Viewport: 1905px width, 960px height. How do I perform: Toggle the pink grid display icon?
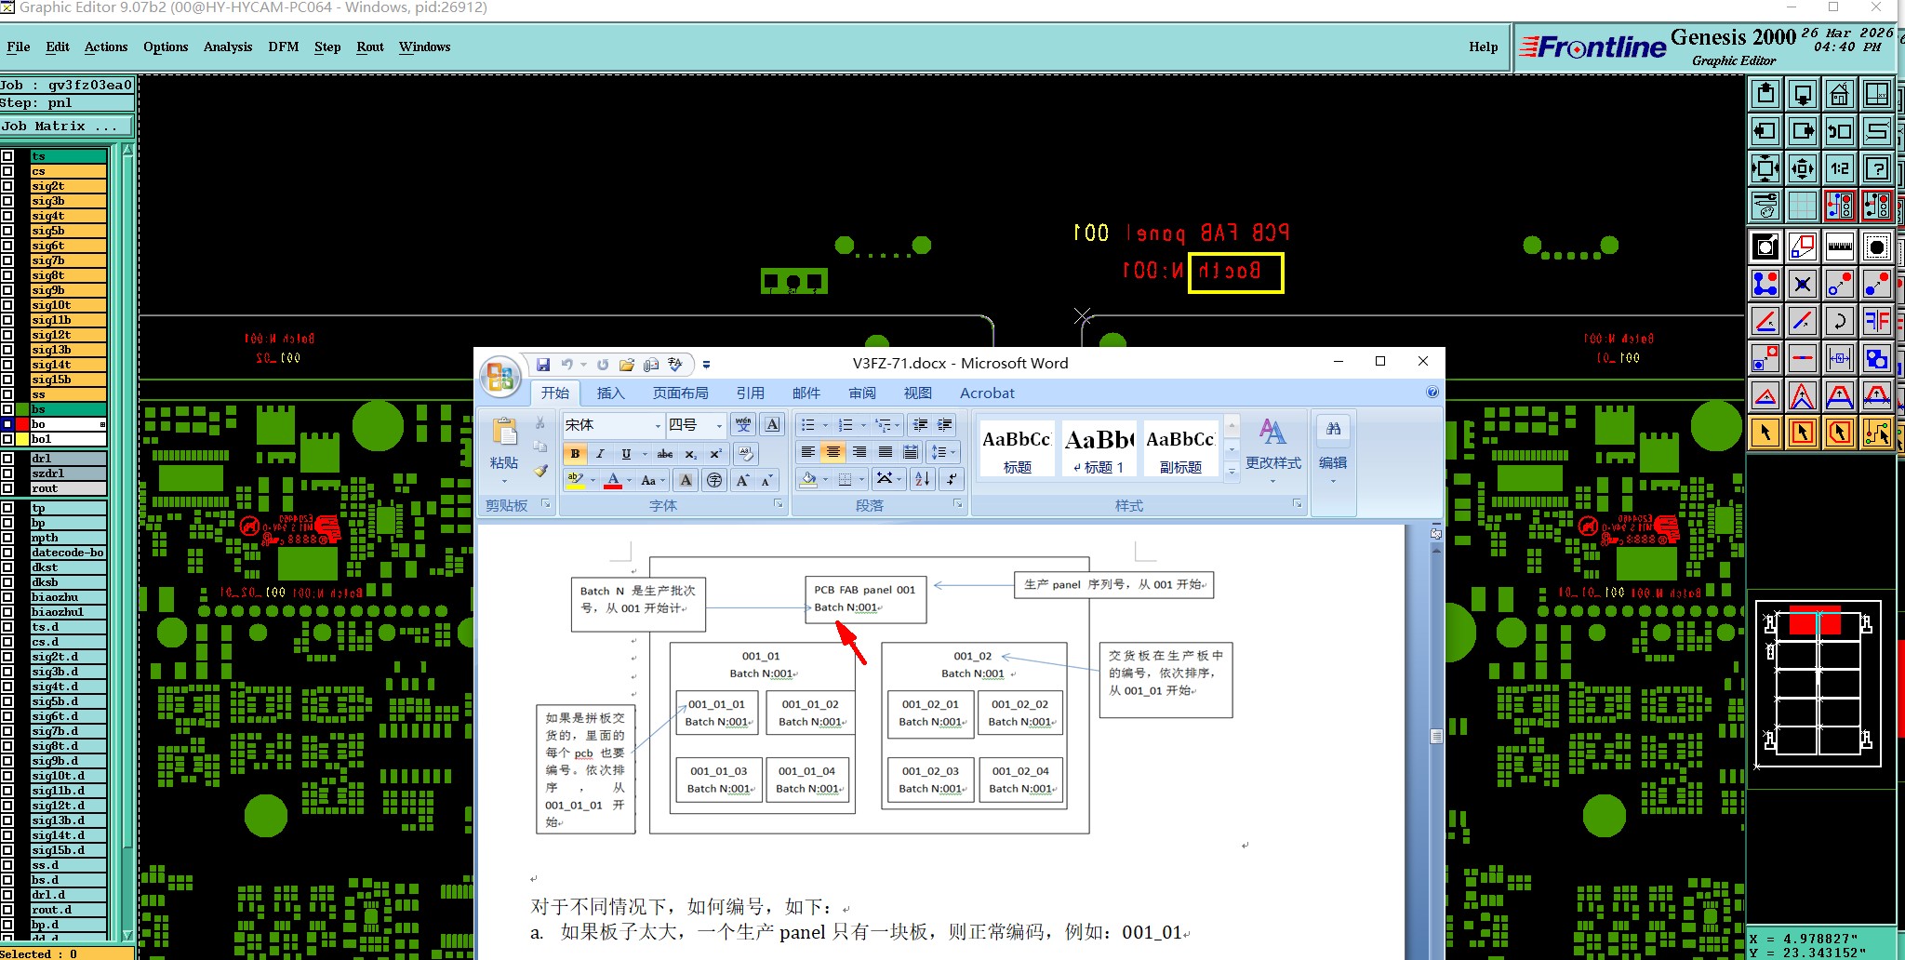click(x=1803, y=206)
